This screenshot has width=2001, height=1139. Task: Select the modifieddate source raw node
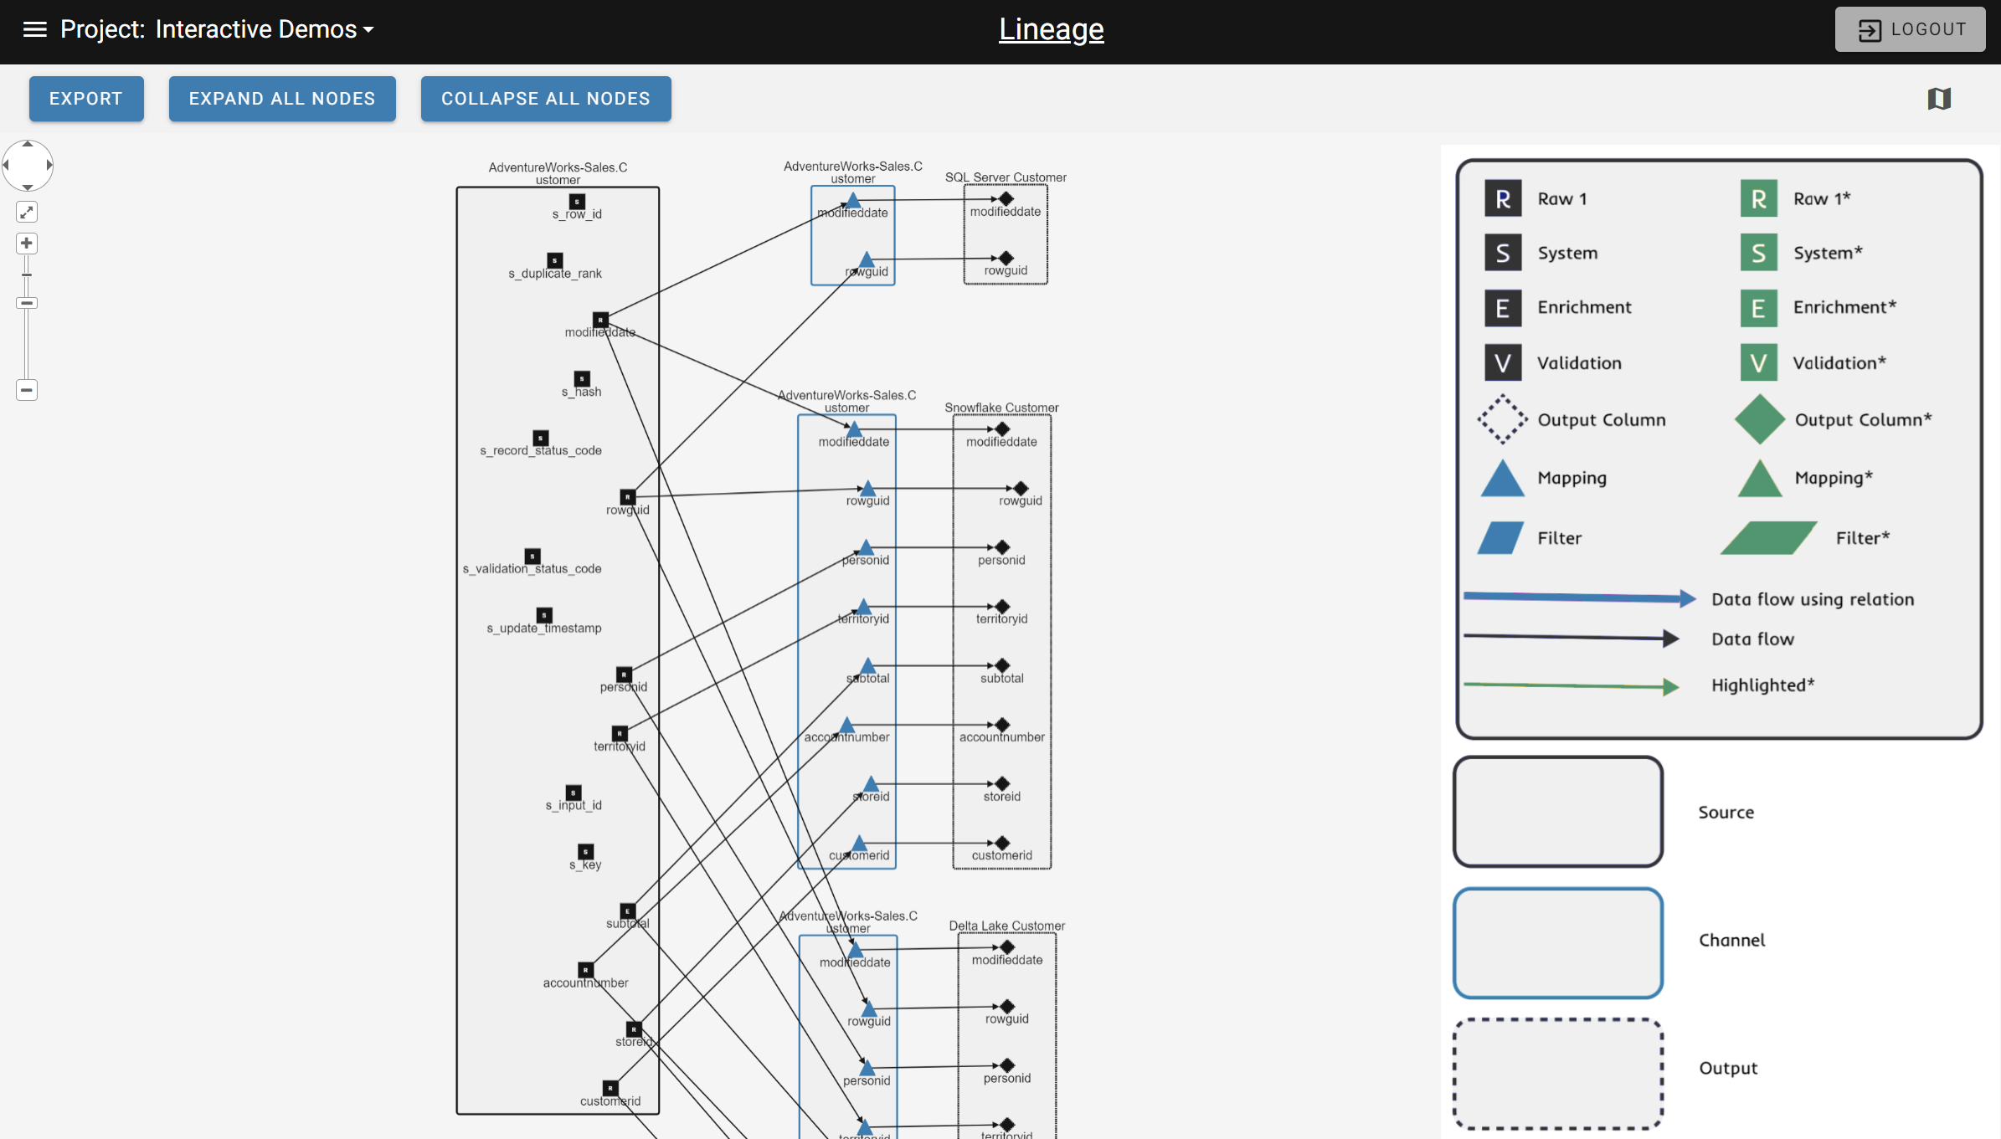click(x=600, y=320)
